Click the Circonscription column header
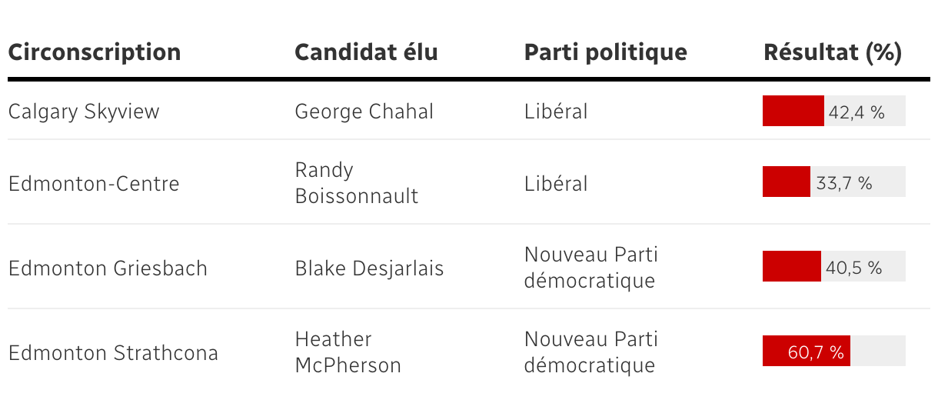This screenshot has width=938, height=400. pyautogui.click(x=95, y=52)
